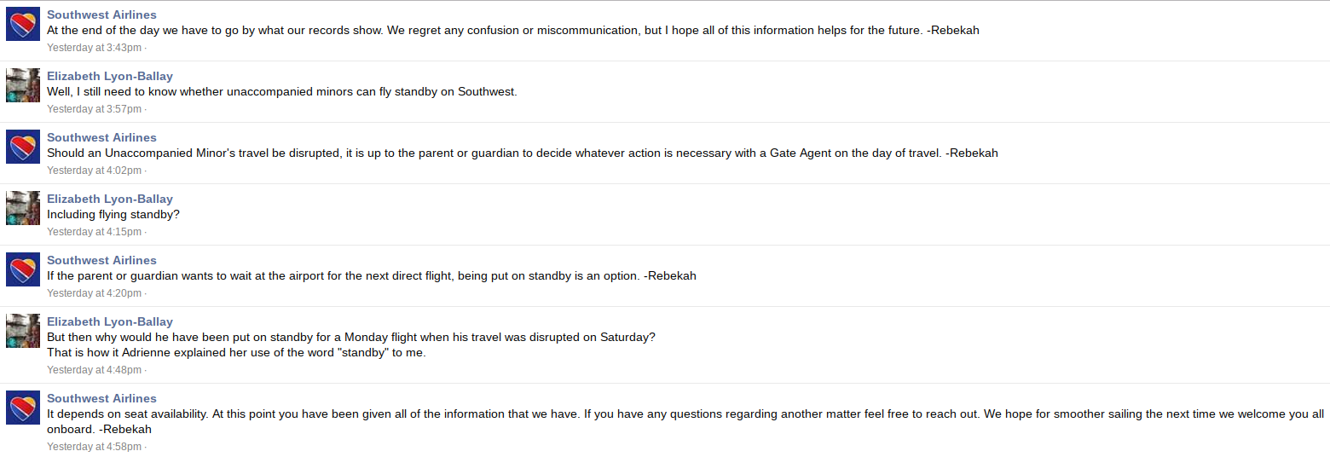The height and width of the screenshot is (457, 1330).
Task: Click the 'Yesterday at 4:58pm' timestamp
Action: coord(94,447)
